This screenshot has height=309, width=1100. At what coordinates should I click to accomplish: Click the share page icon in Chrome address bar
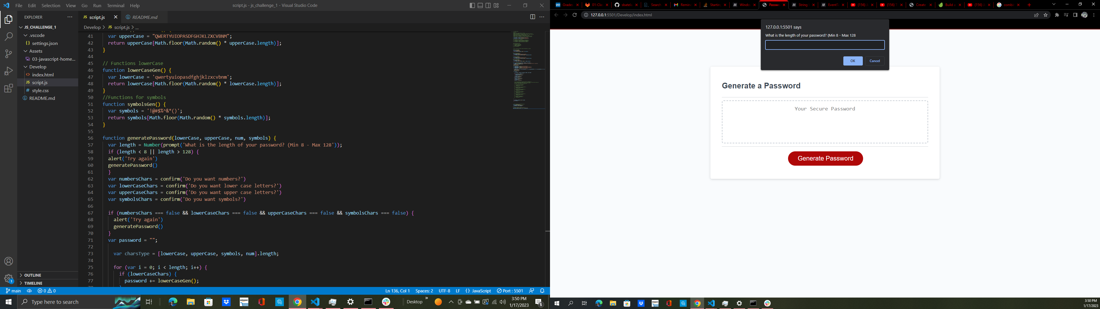[x=1036, y=15]
